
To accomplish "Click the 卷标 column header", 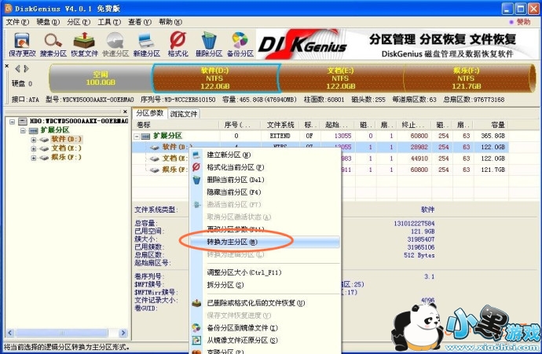I will click(176, 125).
